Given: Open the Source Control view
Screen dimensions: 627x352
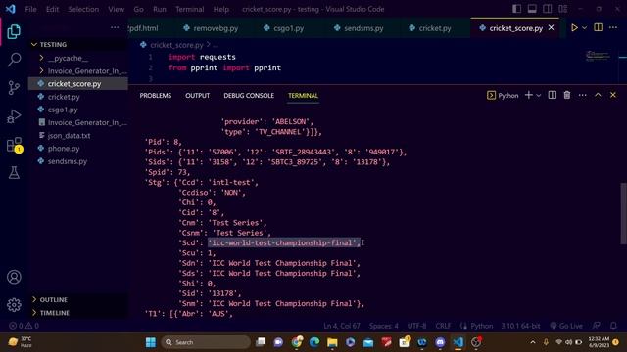Looking at the screenshot, I should click(x=14, y=88).
